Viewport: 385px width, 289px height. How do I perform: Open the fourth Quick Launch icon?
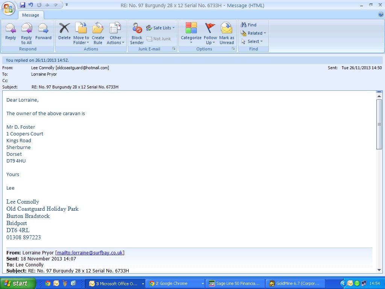point(73,283)
